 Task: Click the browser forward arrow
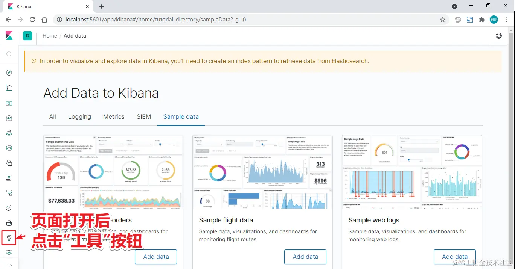(20, 20)
